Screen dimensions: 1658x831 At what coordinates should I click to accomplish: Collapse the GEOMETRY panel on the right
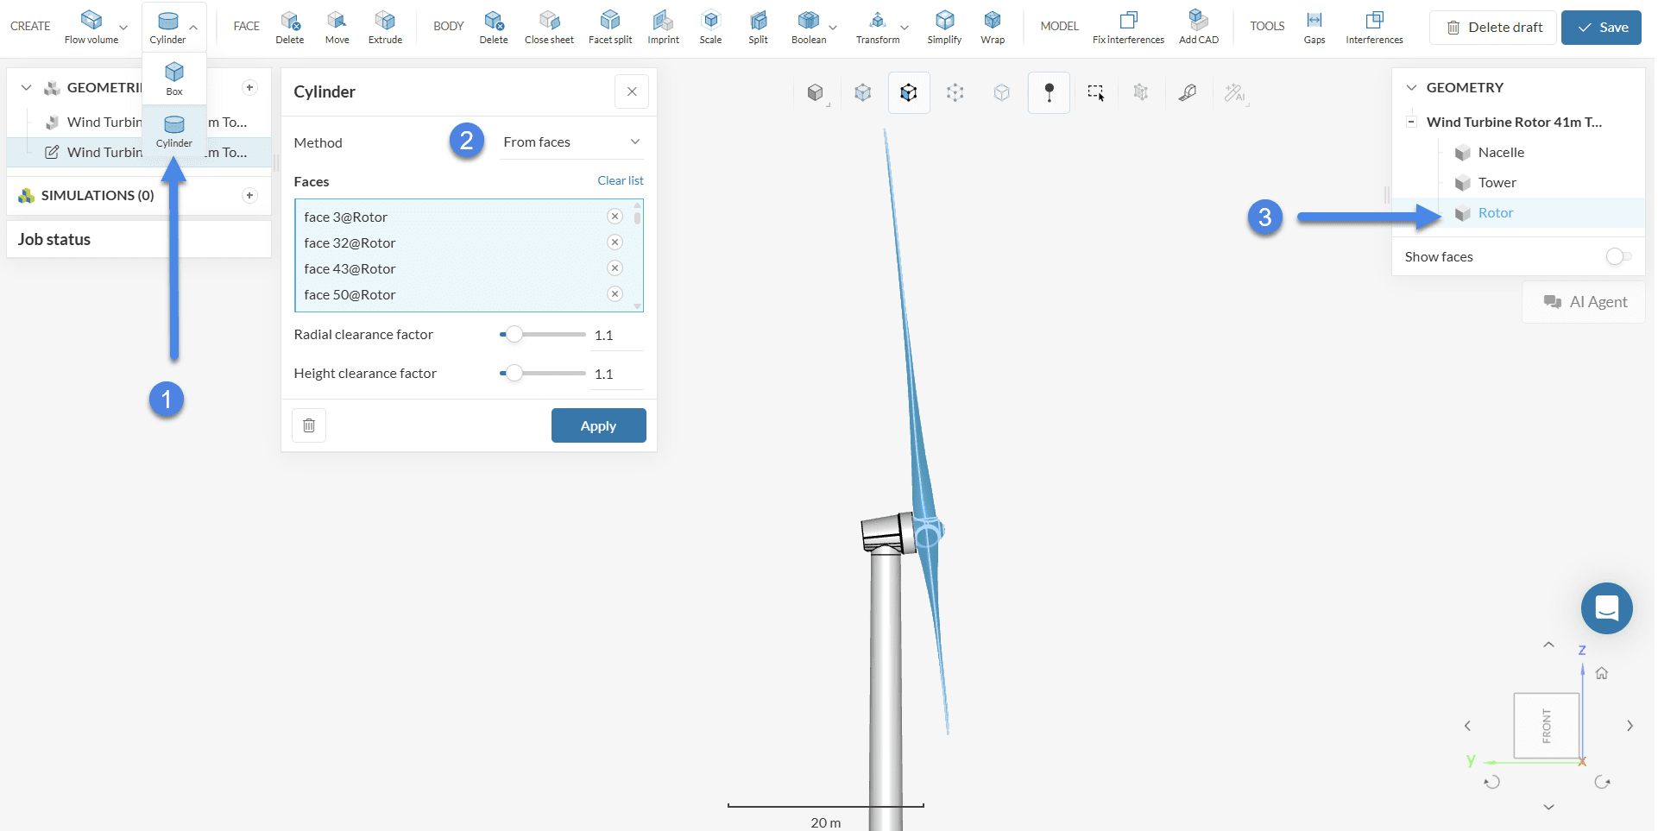click(1412, 87)
